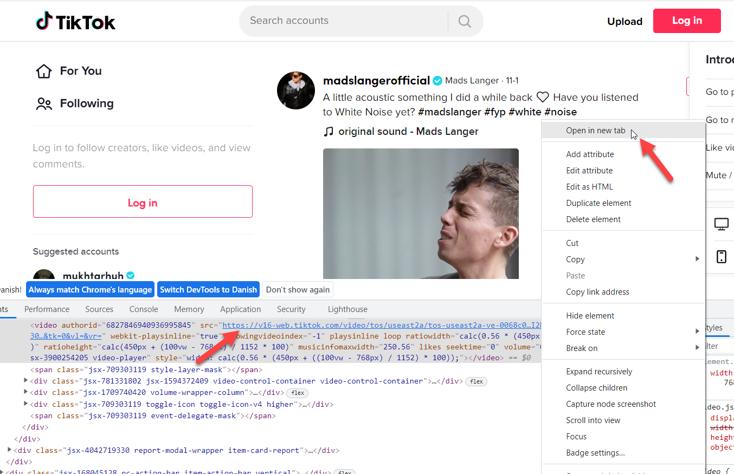
Task: Click flex badge on video-control-container row
Action: [477, 381]
